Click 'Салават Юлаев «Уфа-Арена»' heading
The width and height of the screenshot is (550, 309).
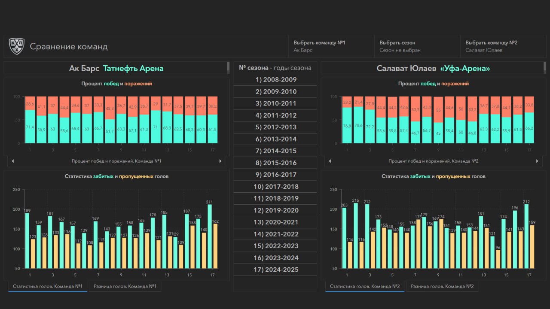(434, 68)
